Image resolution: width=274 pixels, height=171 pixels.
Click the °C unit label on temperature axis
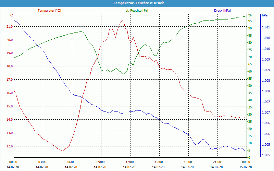[11, 15]
